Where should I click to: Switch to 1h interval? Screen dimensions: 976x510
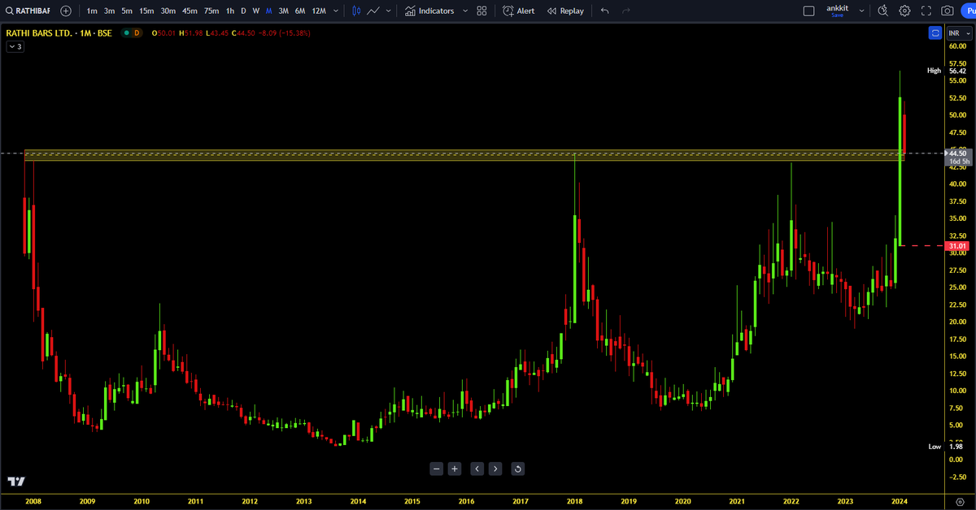click(230, 11)
